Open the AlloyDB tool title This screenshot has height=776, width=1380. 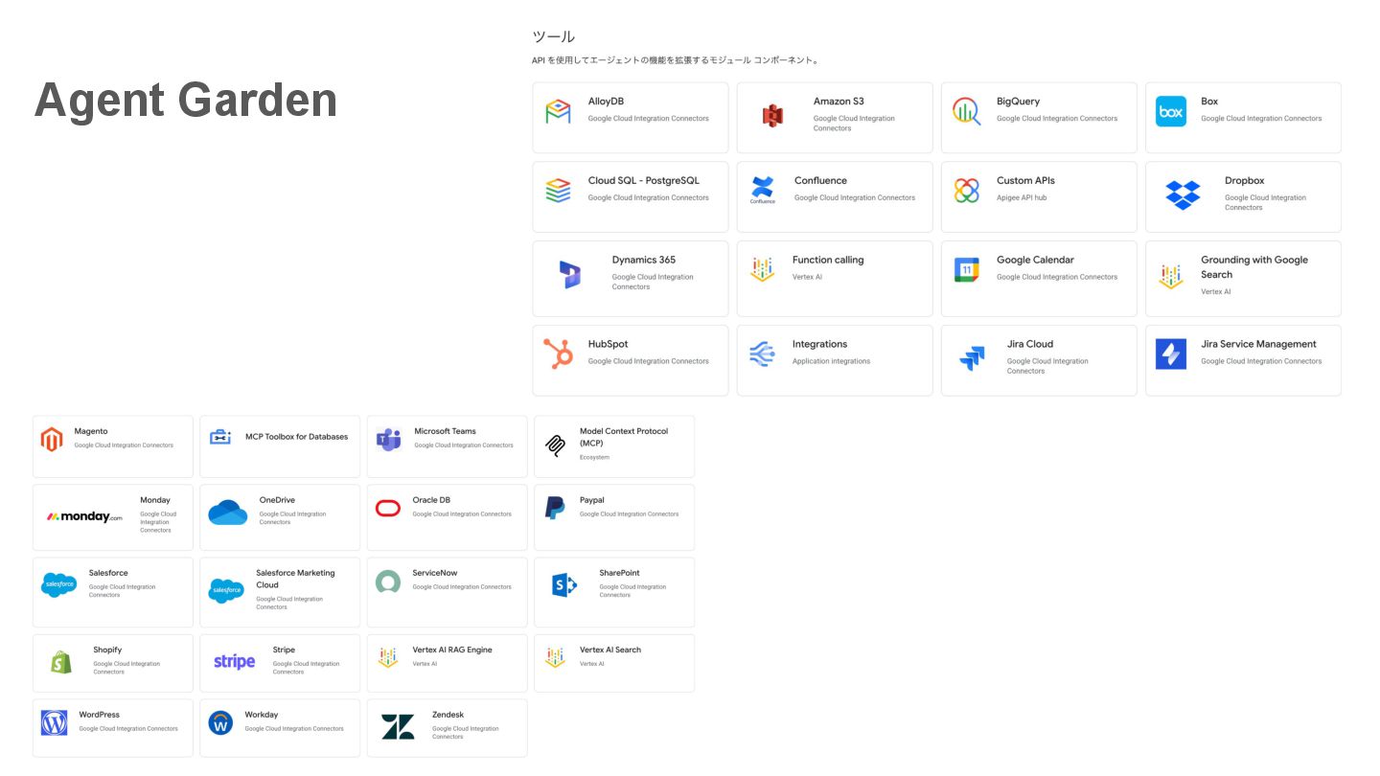606,102
